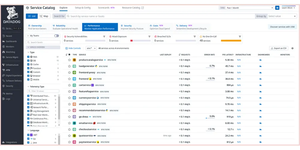Click the blue pause button near time picker
Viewport: 300px width, 150px height.
click(x=277, y=8)
